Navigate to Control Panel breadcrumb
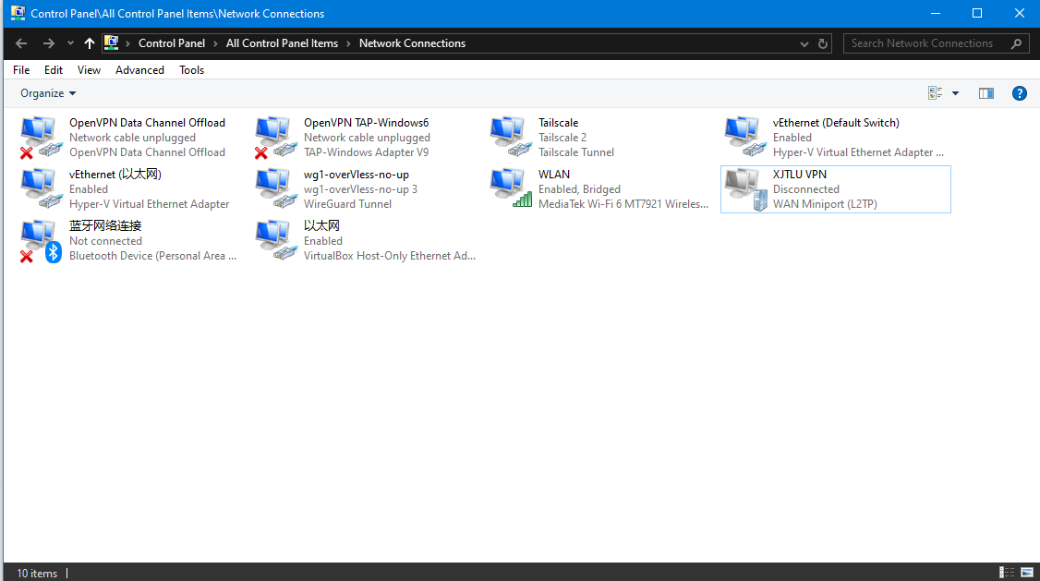 (172, 43)
